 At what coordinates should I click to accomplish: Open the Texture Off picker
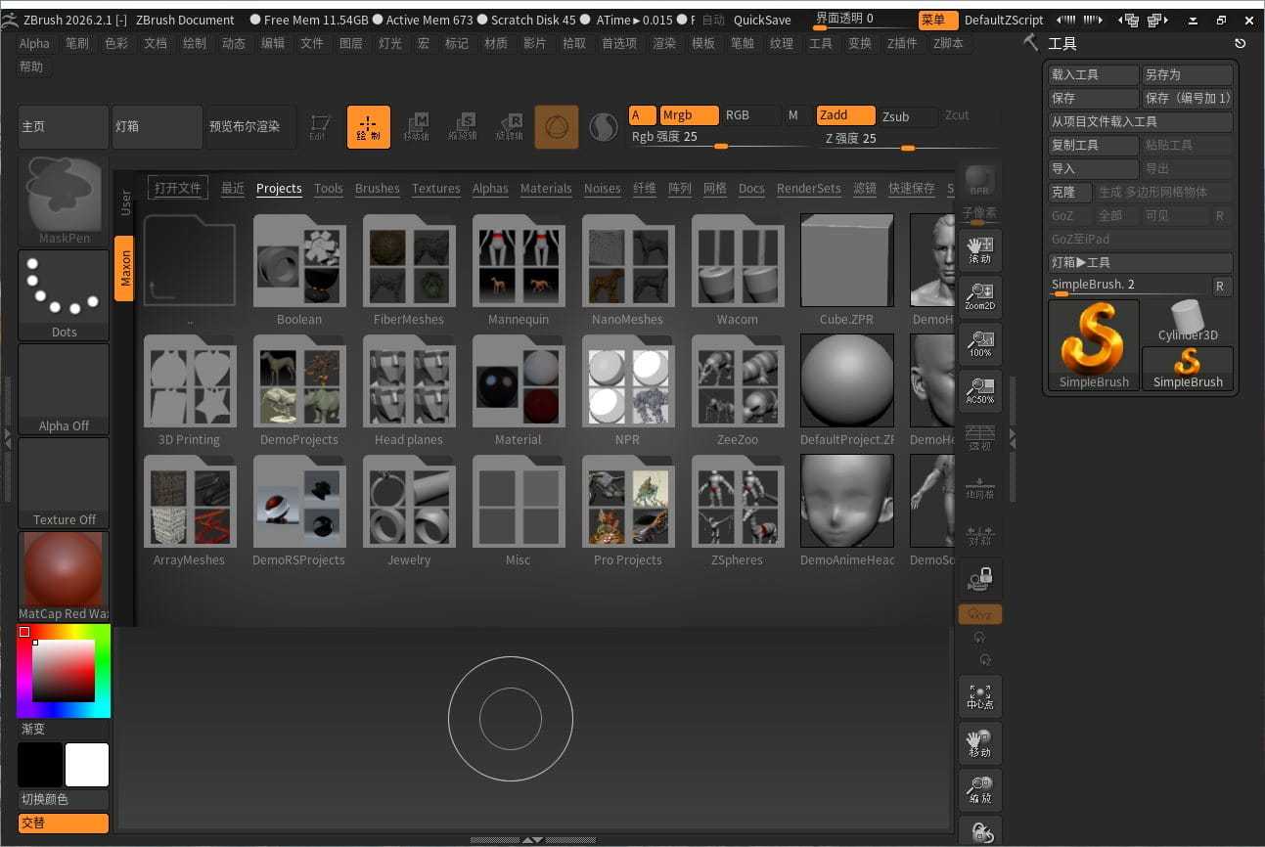pyautogui.click(x=65, y=483)
